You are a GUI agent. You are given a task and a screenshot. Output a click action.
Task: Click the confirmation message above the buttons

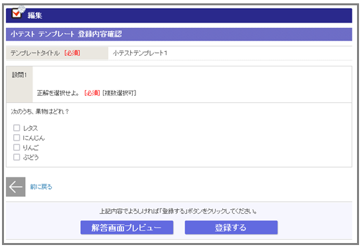(x=179, y=211)
